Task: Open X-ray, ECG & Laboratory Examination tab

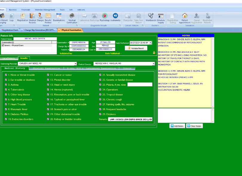Action: [x=91, y=68]
